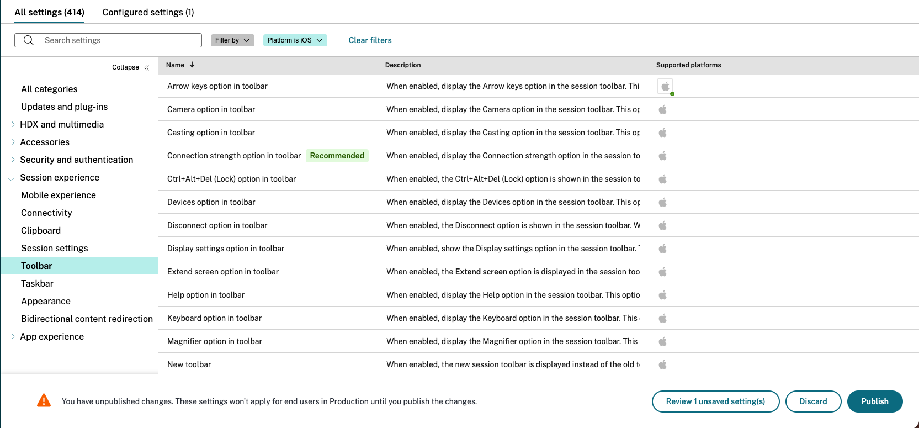The height and width of the screenshot is (428, 919).
Task: Click the Publish button
Action: click(875, 401)
